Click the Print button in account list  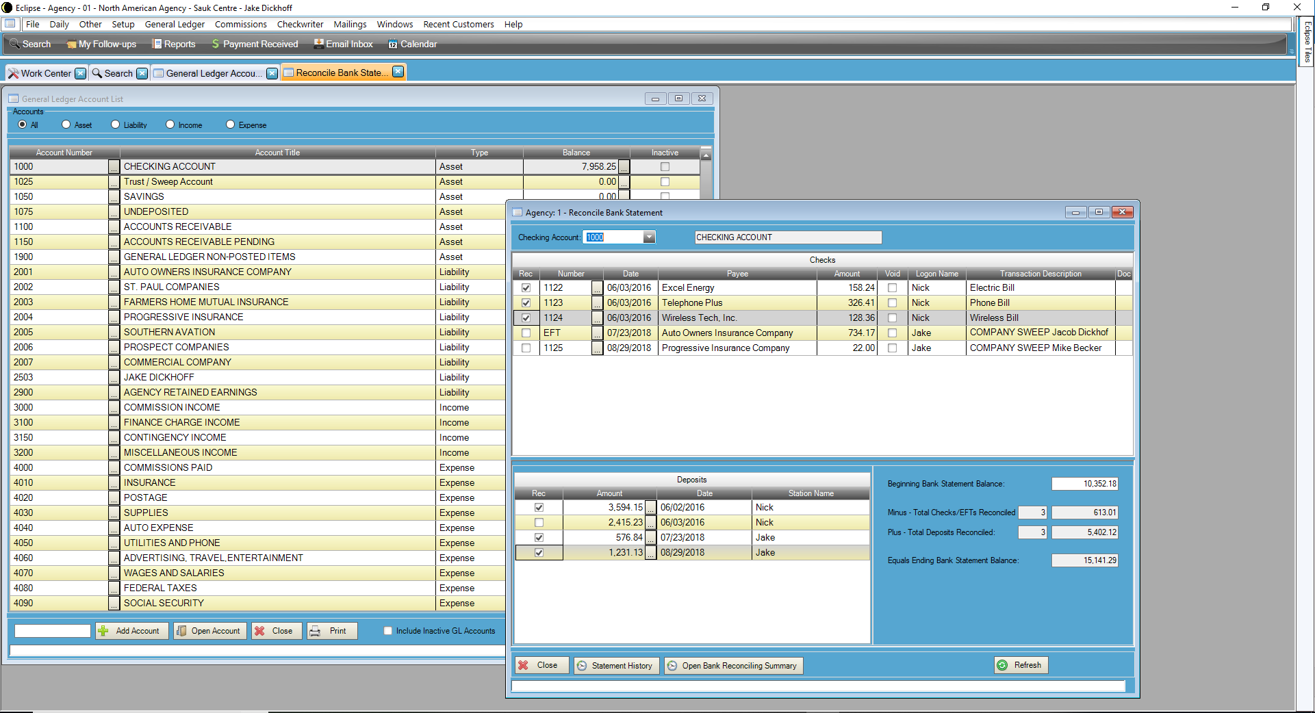click(331, 631)
